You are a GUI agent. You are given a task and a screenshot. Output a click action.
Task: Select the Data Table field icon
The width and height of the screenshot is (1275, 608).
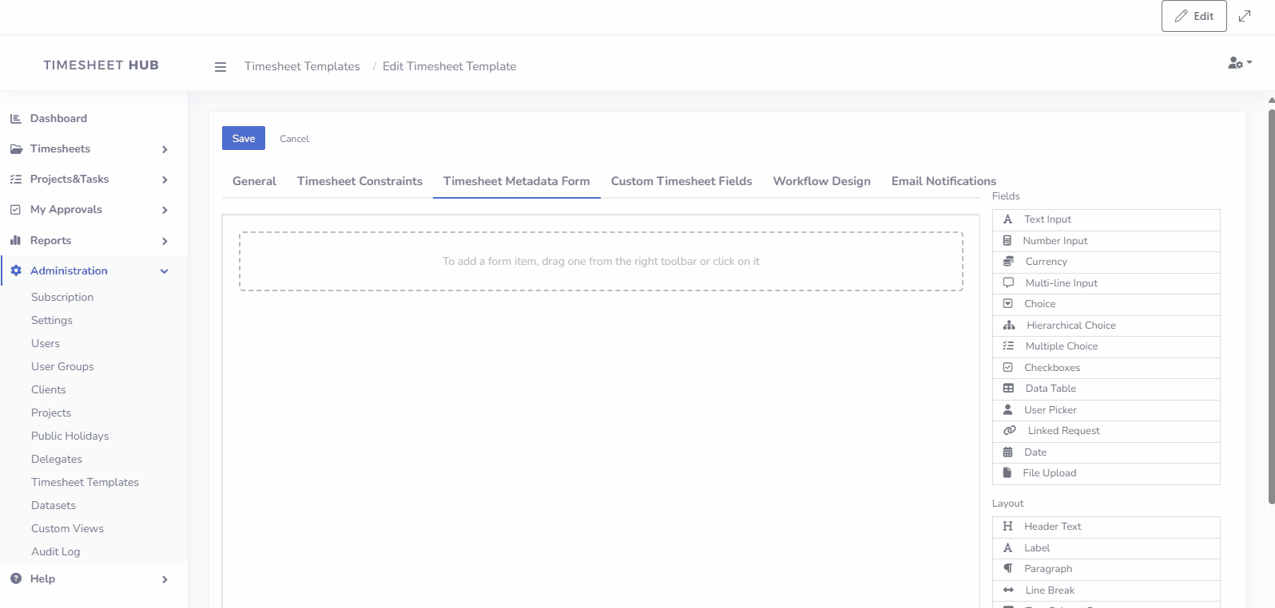(1009, 389)
